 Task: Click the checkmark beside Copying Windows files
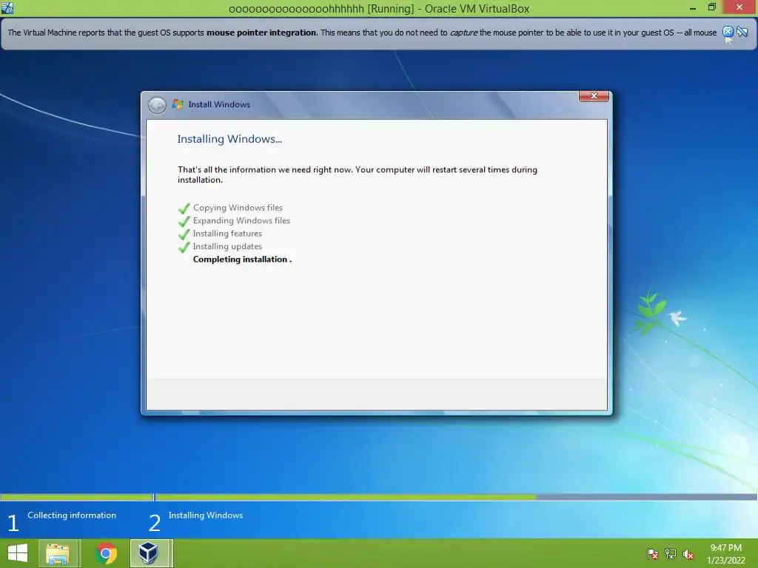(x=184, y=208)
